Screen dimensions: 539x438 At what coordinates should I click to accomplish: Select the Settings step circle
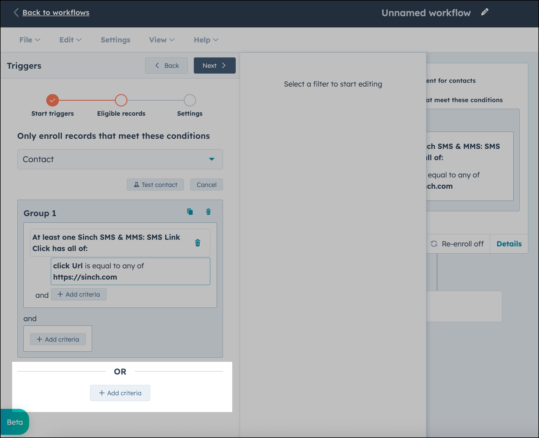tap(189, 100)
